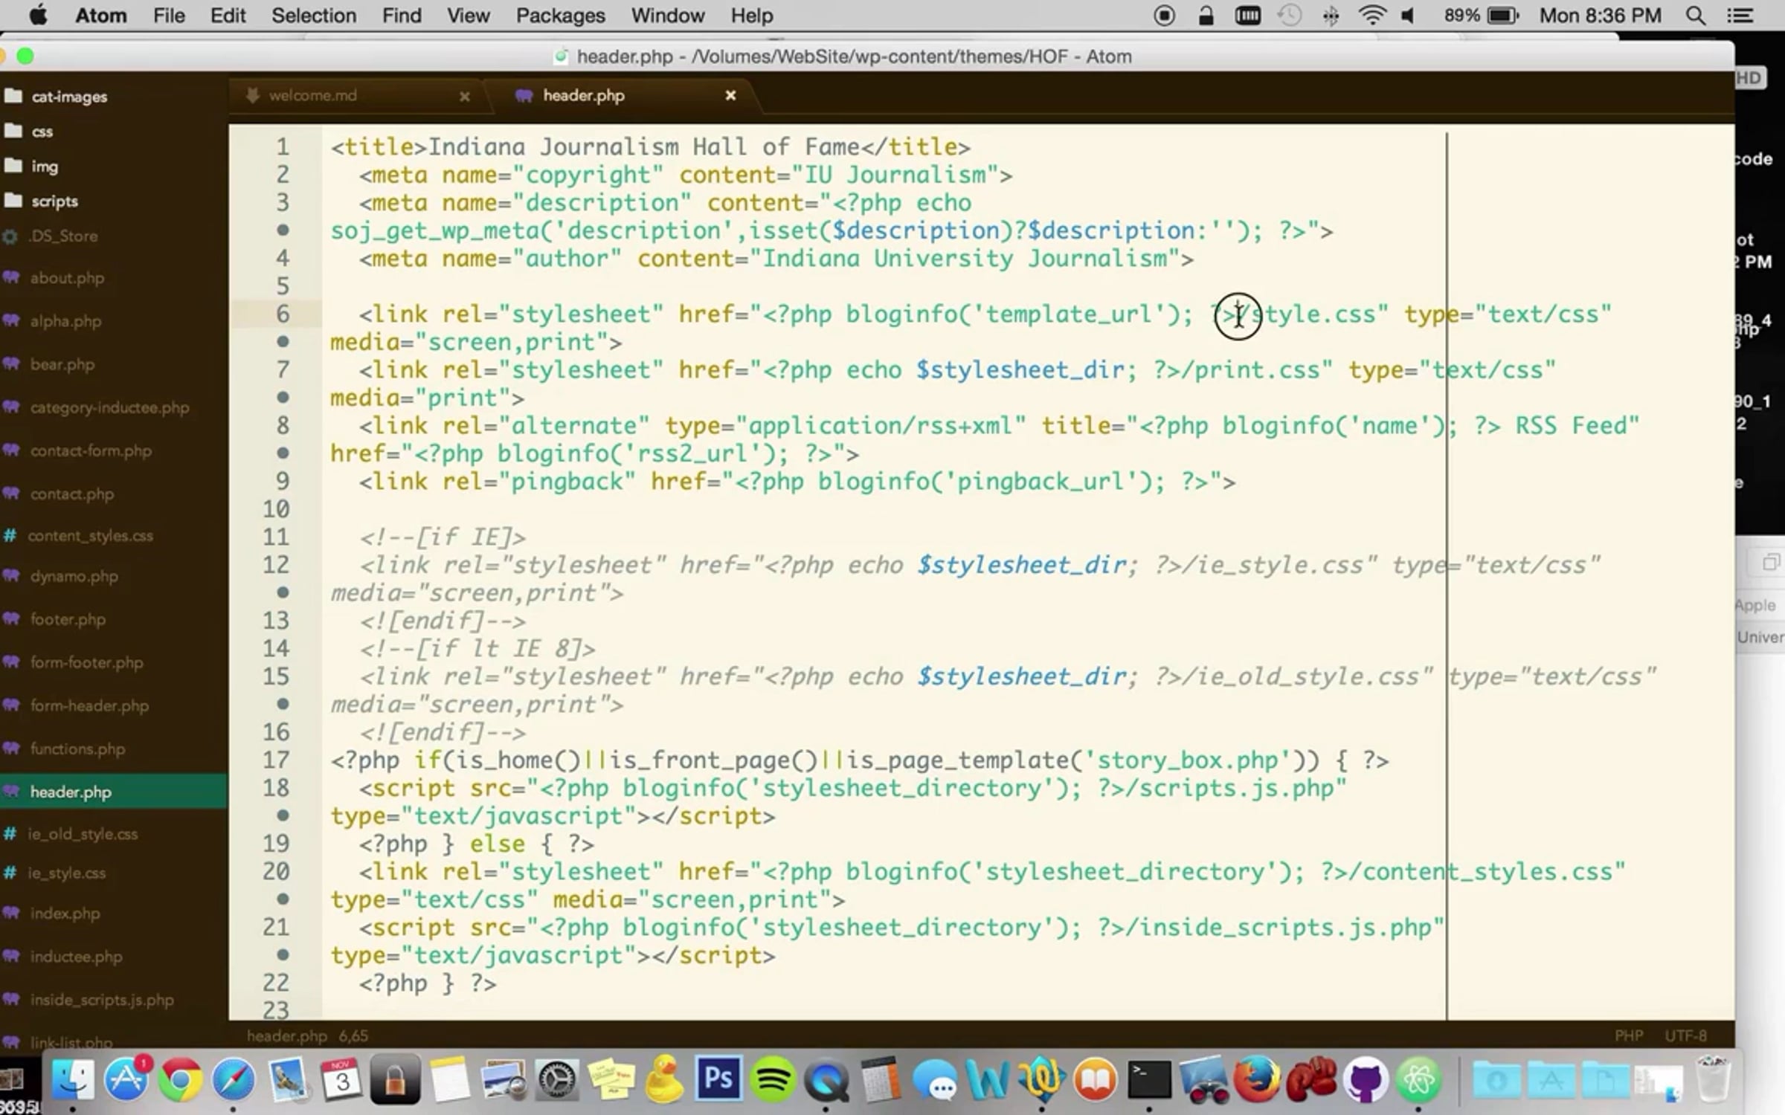Click the UTF-8 encoding selector

[x=1685, y=1035]
